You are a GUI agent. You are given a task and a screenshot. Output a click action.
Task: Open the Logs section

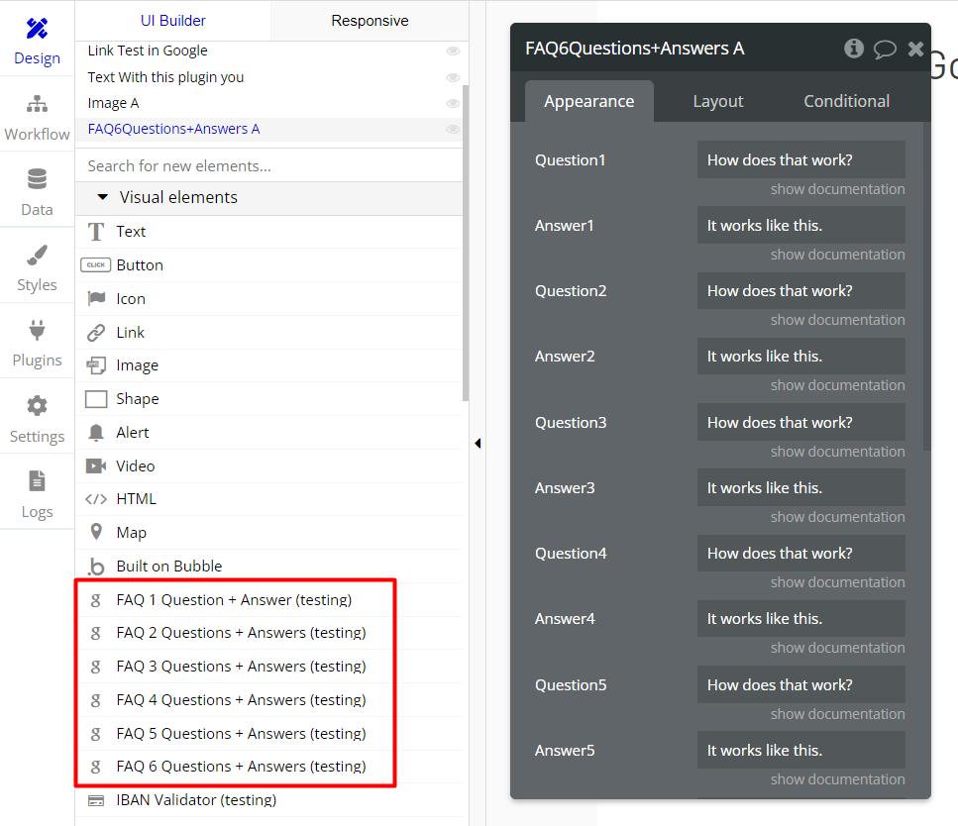(37, 495)
